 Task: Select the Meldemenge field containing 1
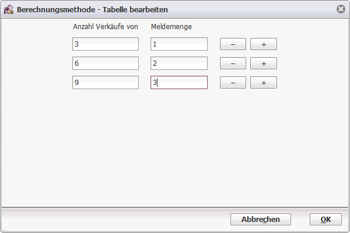(x=179, y=44)
